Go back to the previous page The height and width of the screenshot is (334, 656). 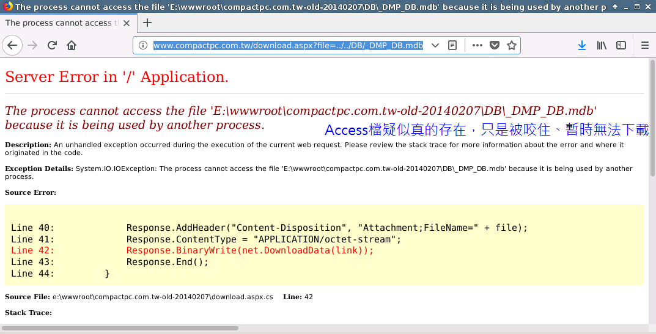[x=12, y=45]
